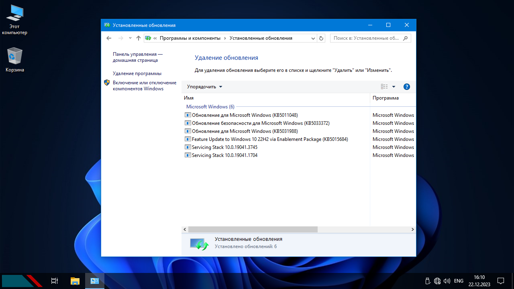Screen dimensions: 514x289
Task: Open the view options dropdown arrow
Action: click(394, 87)
